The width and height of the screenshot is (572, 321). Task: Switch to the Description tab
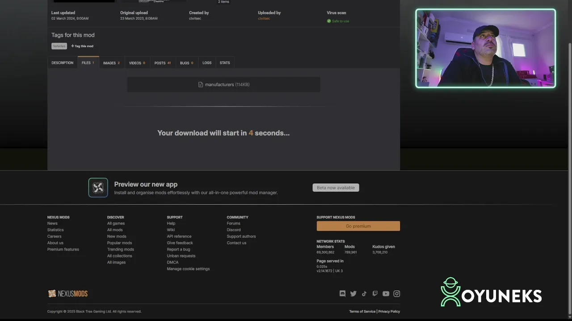click(x=63, y=63)
